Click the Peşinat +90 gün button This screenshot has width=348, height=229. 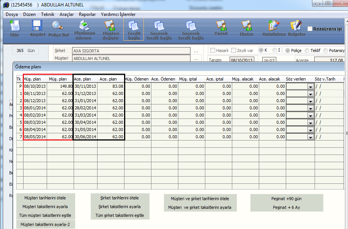(x=287, y=199)
